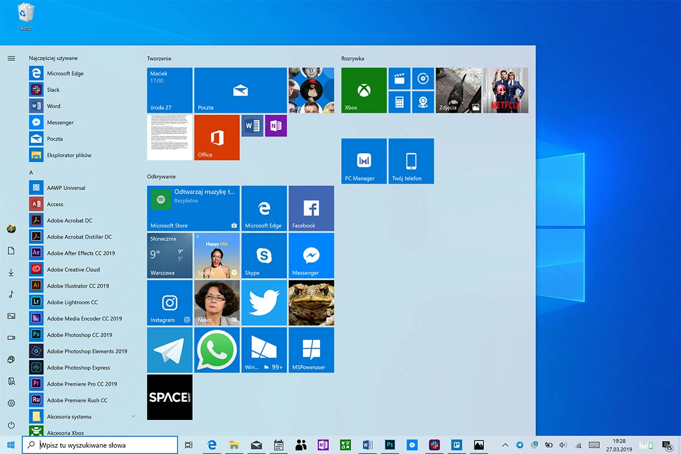Open the Office tile
Image resolution: width=681 pixels, height=454 pixels.
(x=217, y=137)
